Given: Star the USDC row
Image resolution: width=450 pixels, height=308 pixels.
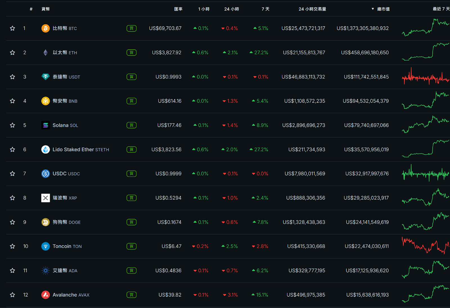Looking at the screenshot, I should click(12, 174).
